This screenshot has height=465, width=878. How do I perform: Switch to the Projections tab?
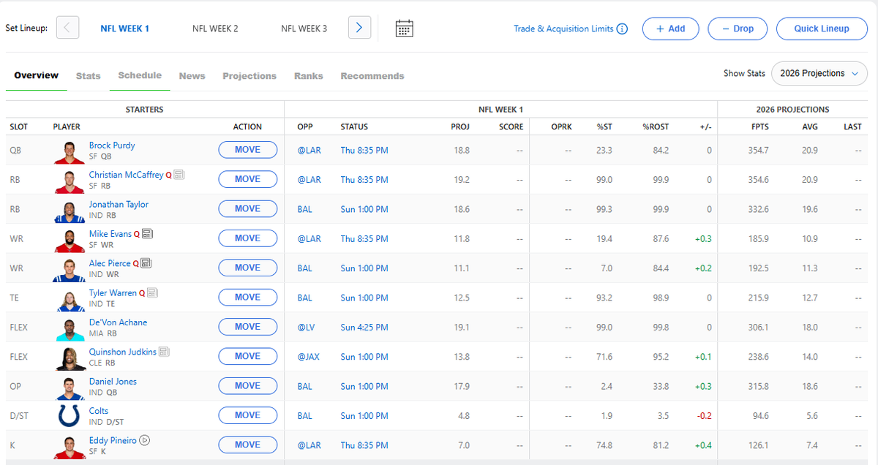249,76
